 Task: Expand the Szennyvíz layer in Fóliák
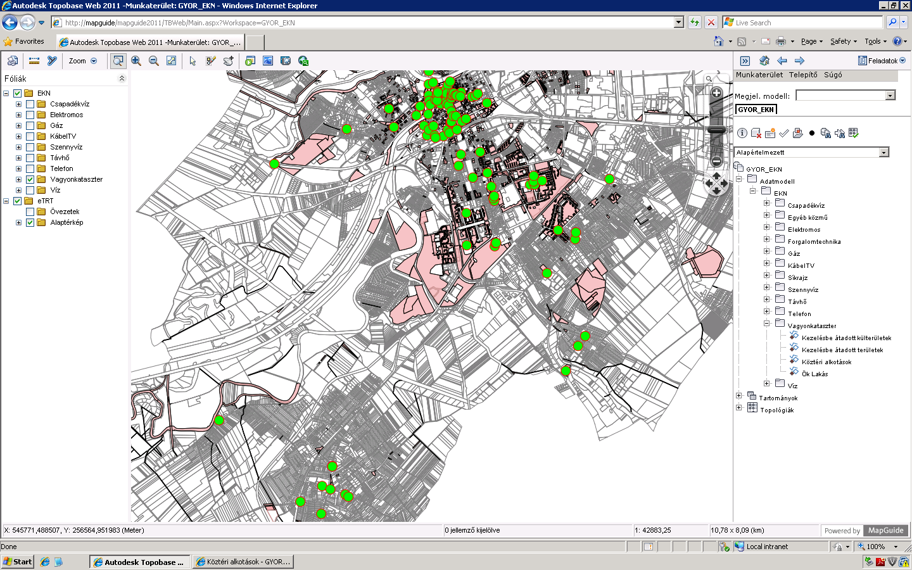[x=18, y=147]
